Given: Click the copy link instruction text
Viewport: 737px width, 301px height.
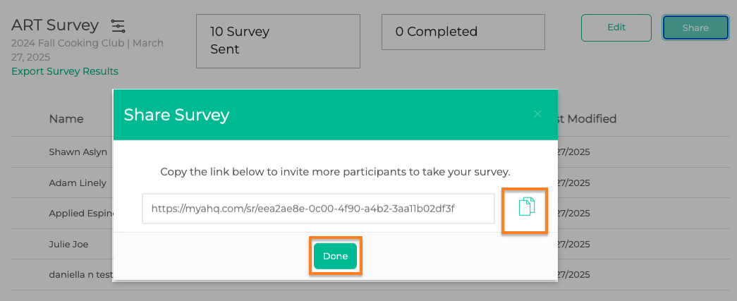Looking at the screenshot, I should click(335, 172).
